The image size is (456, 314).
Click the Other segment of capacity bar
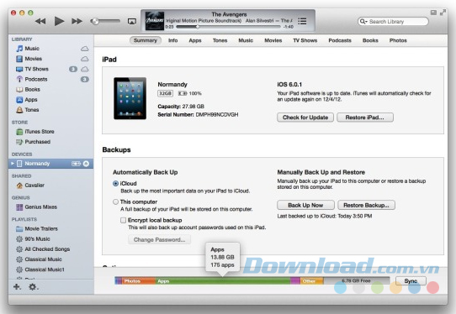pyautogui.click(x=312, y=281)
